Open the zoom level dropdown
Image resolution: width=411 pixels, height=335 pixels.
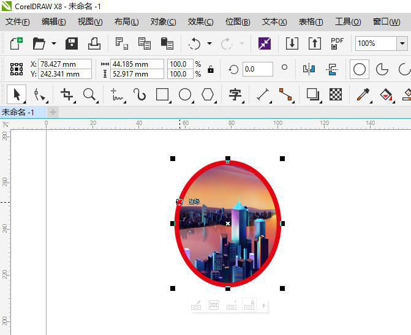pos(402,43)
